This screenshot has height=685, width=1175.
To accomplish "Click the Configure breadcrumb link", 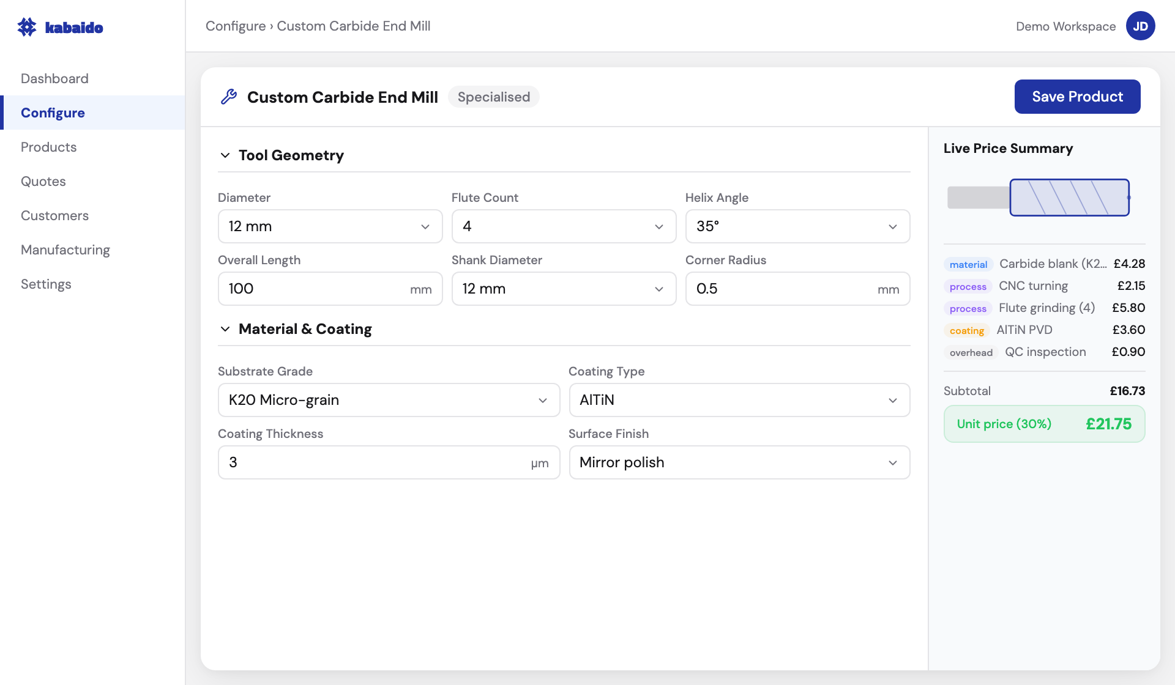I will click(236, 26).
